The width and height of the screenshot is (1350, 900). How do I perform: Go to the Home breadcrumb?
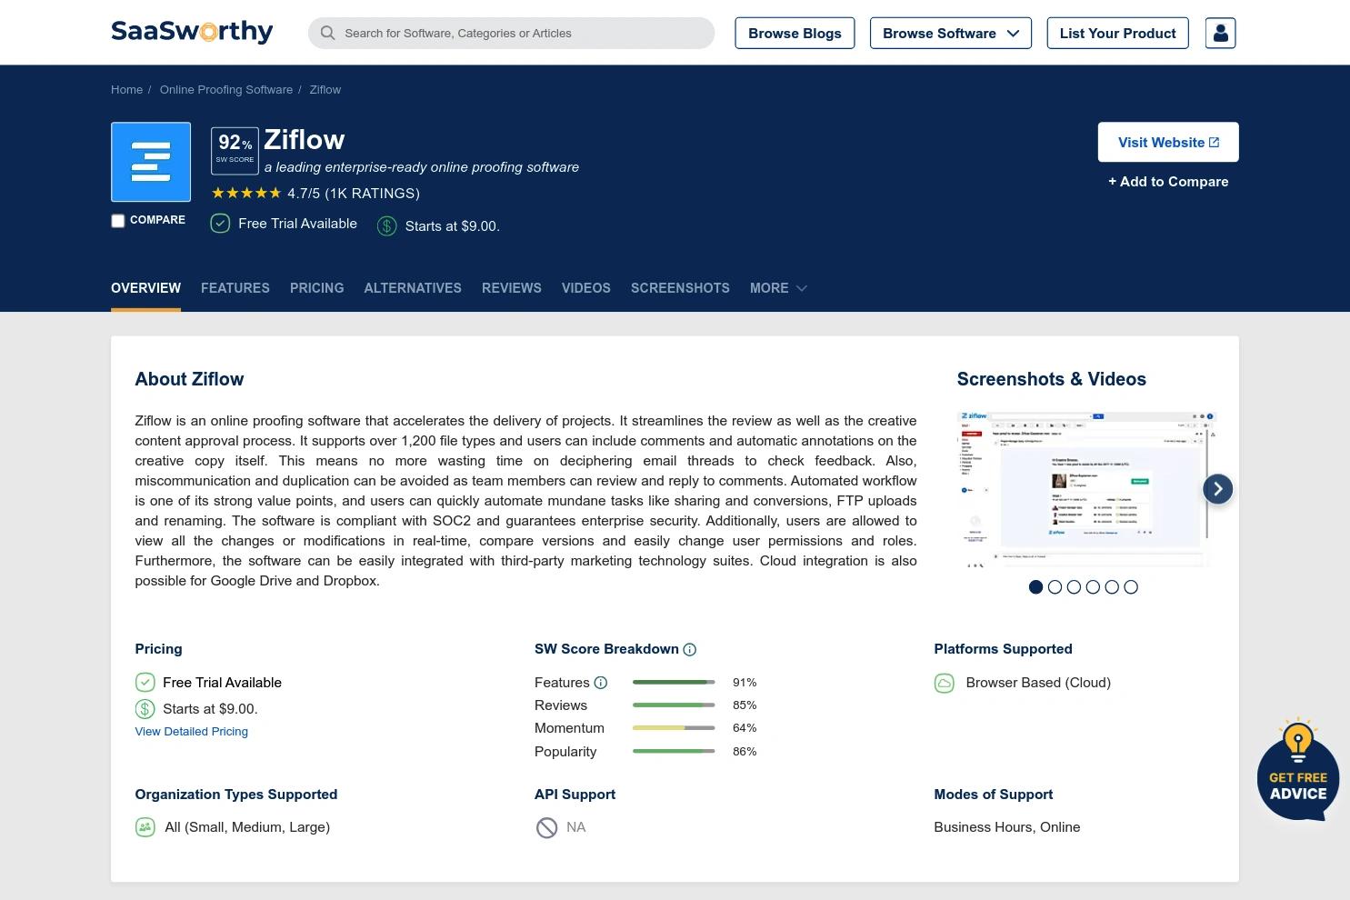(126, 90)
